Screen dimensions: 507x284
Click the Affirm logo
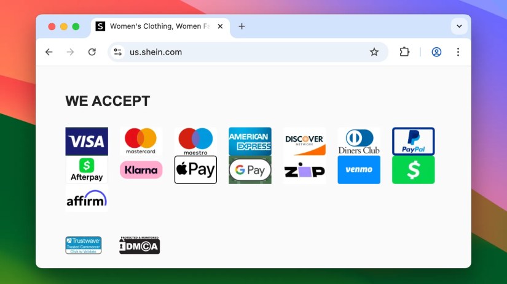coord(87,198)
